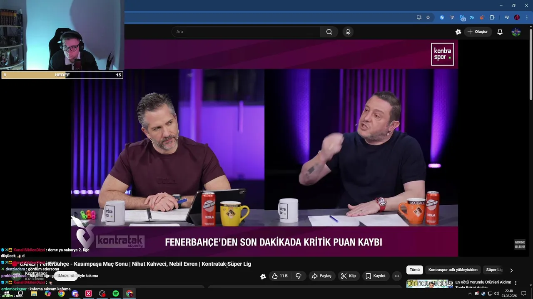
Task: Open OBS Studio from the taskbar
Action: coord(102,294)
